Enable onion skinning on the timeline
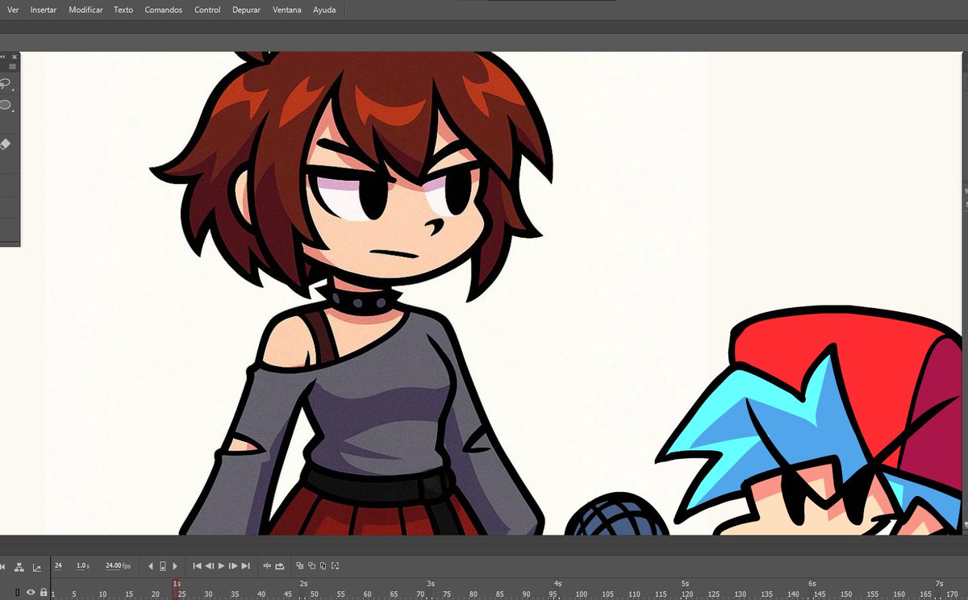The height and width of the screenshot is (600, 968). pos(301,566)
